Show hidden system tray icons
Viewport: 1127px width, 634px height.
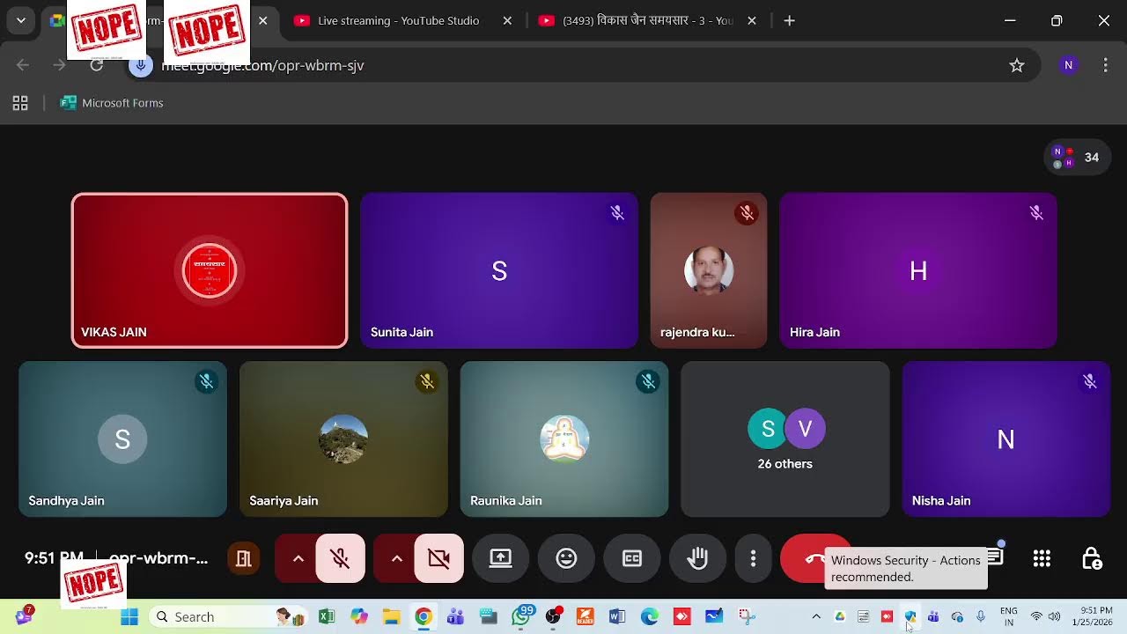(816, 616)
